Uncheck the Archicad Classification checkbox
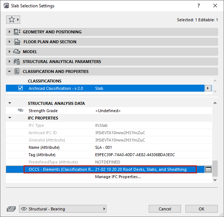The width and height of the screenshot is (224, 217). (21, 88)
